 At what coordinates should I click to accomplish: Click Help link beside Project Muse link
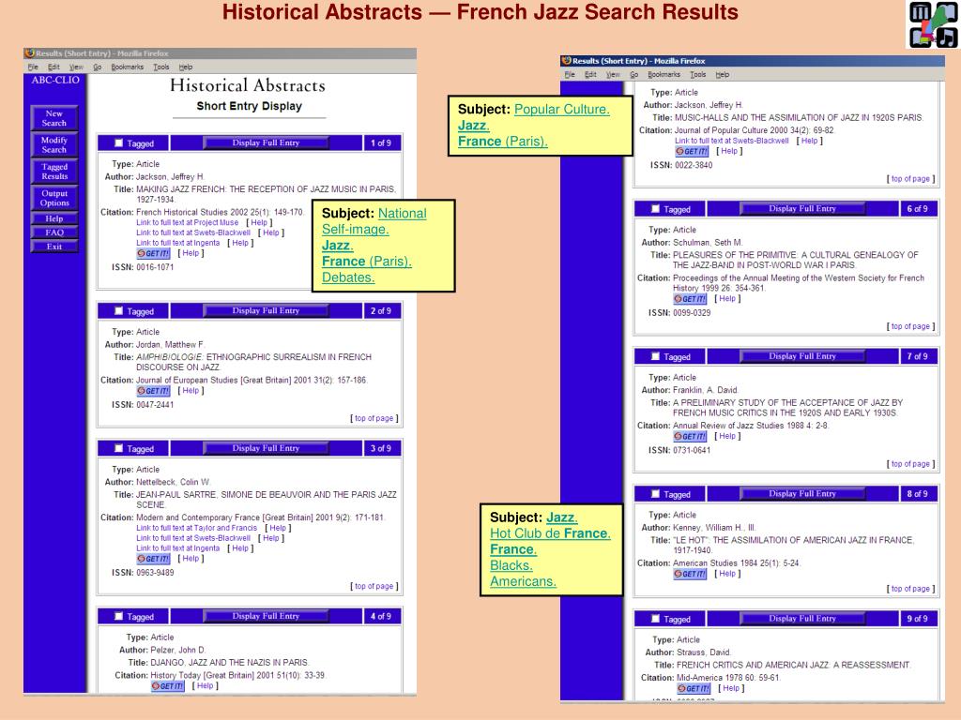point(259,223)
